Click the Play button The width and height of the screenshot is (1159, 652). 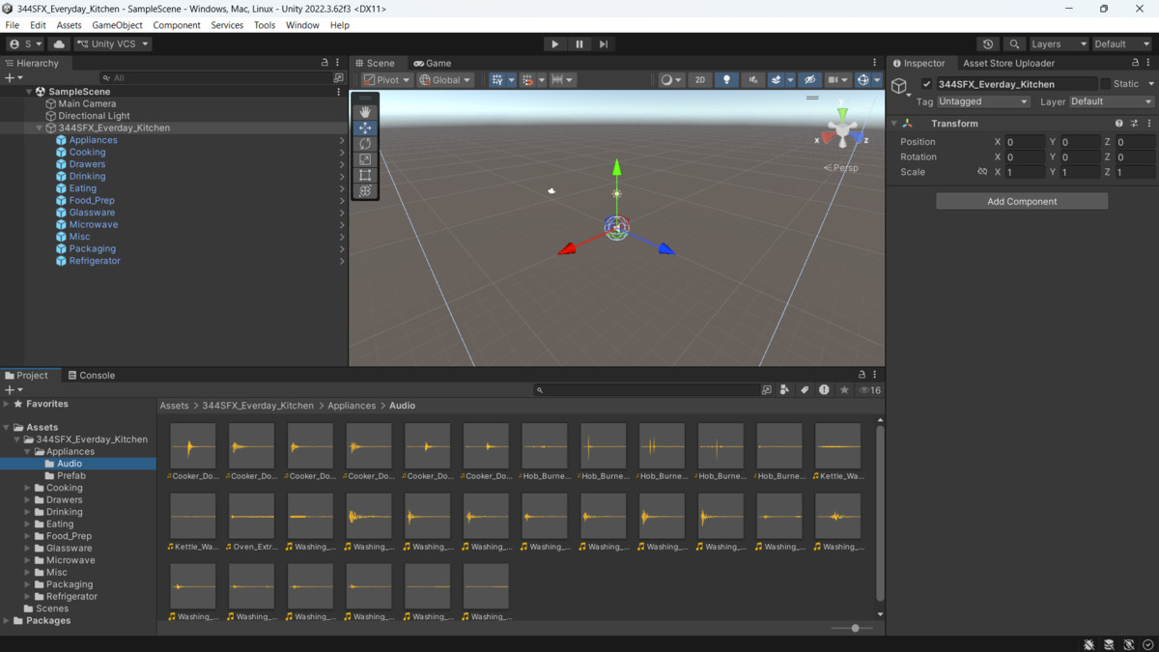click(554, 43)
